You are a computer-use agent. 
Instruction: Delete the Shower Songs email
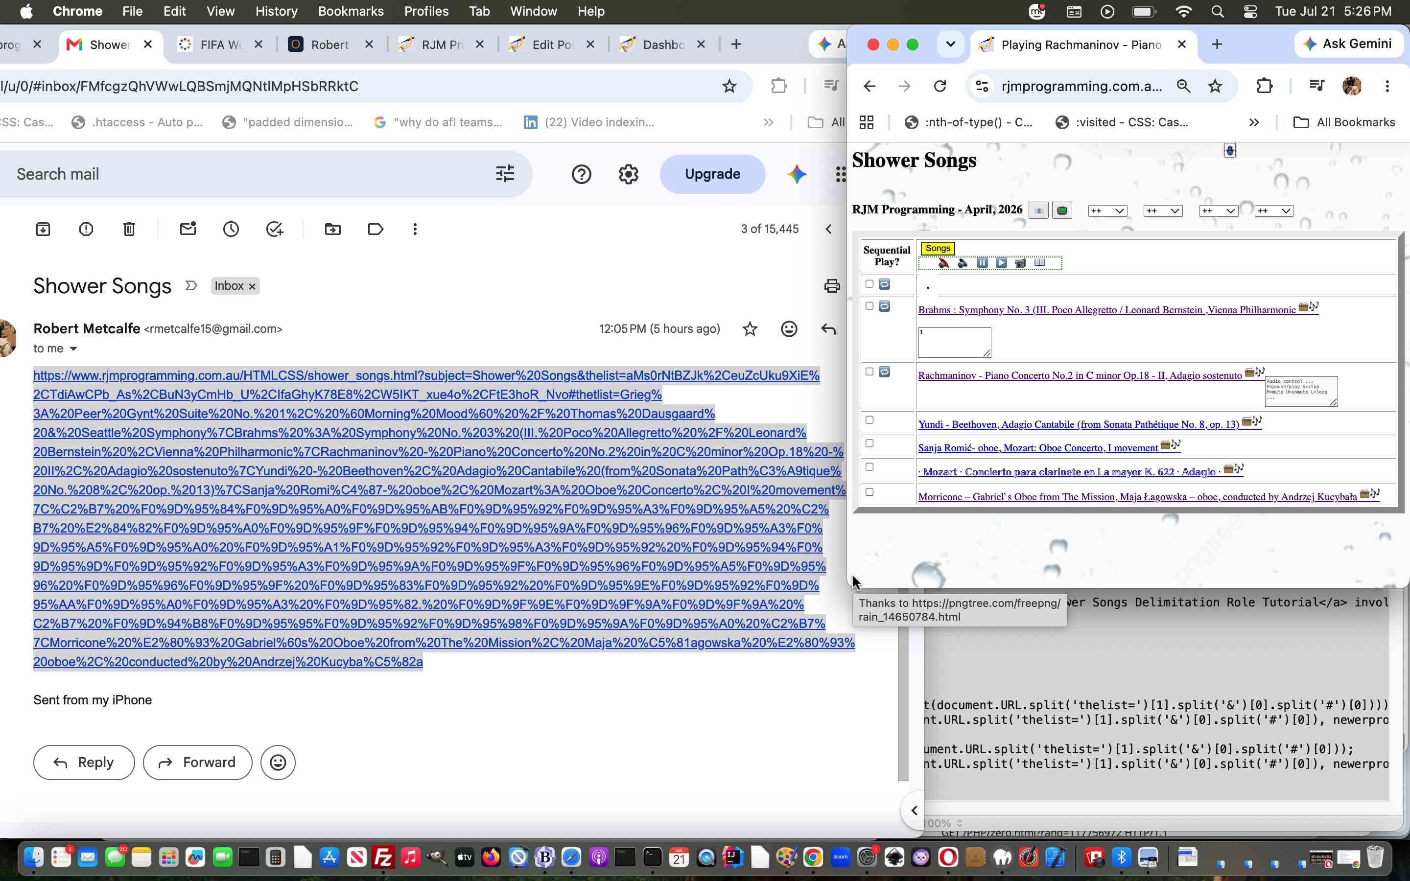coord(129,229)
